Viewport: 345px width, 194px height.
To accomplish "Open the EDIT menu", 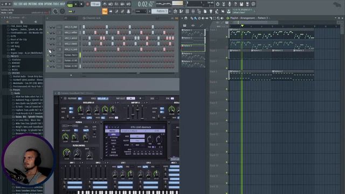I will pos(21,4).
